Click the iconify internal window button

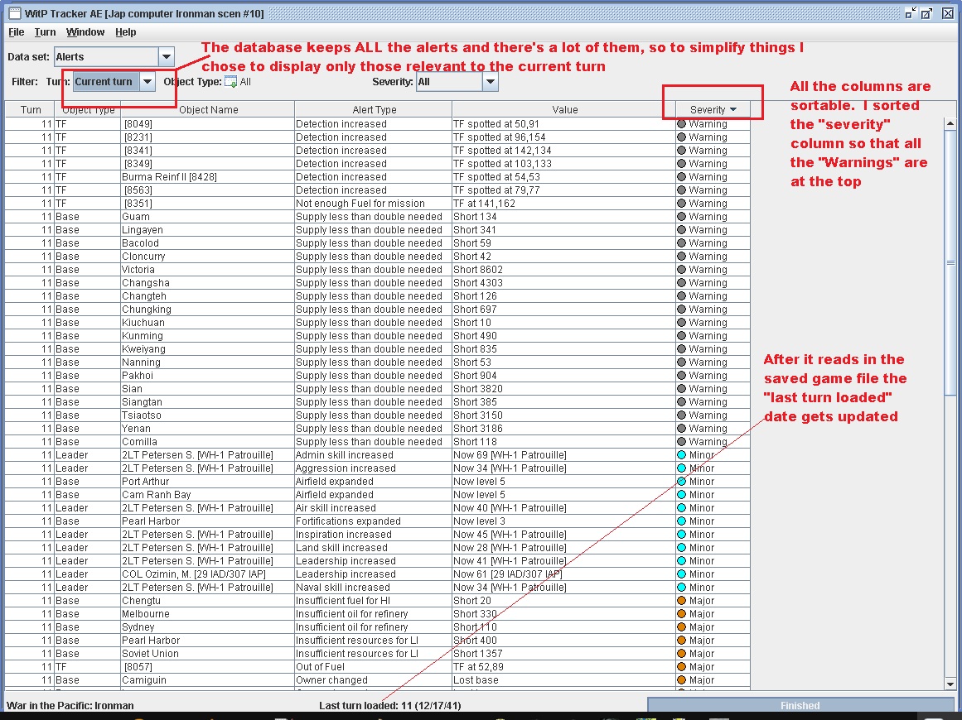point(911,13)
